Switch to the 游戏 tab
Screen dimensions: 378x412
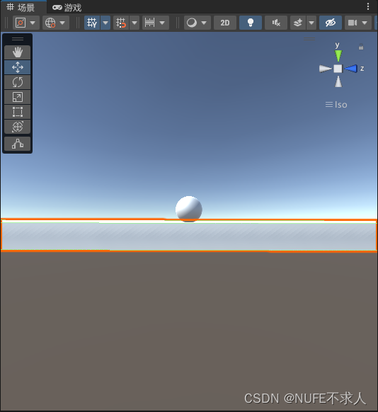(67, 8)
